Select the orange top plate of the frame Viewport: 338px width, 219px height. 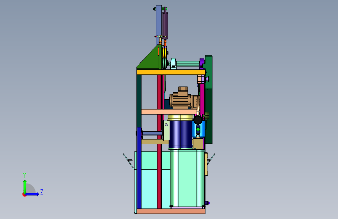(171, 72)
